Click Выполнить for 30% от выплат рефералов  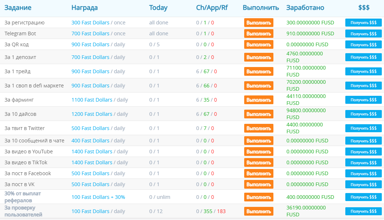coord(258,197)
